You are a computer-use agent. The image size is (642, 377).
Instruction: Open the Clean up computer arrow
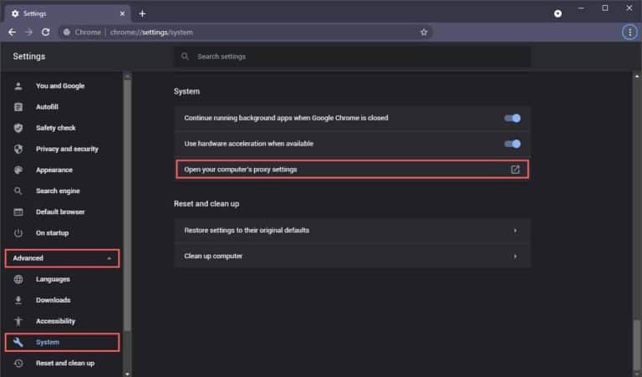click(x=515, y=256)
